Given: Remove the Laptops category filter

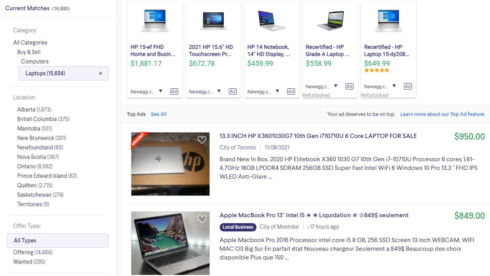Looking at the screenshot, I should (100, 73).
